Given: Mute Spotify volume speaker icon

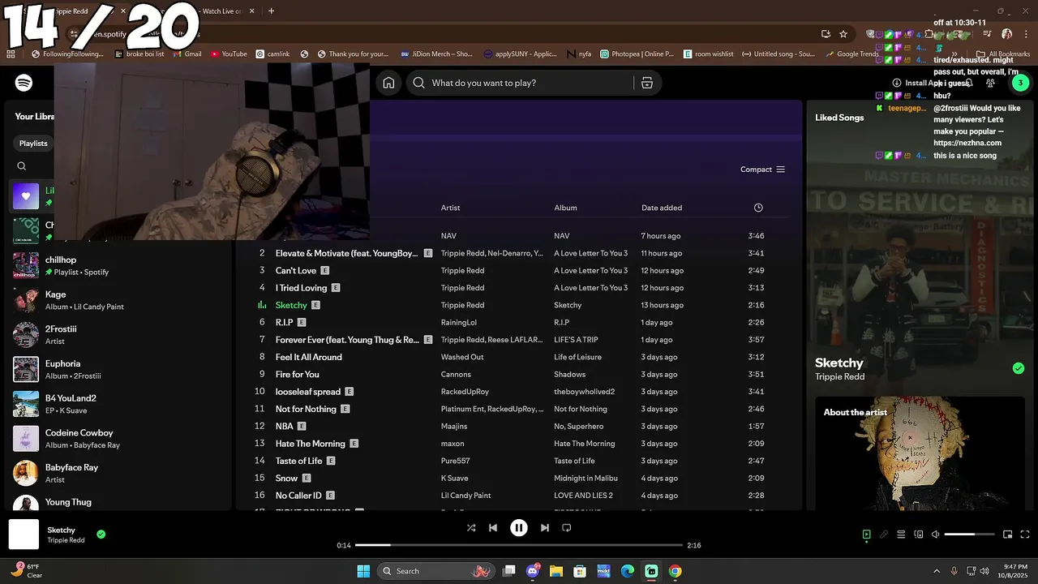Looking at the screenshot, I should [936, 535].
